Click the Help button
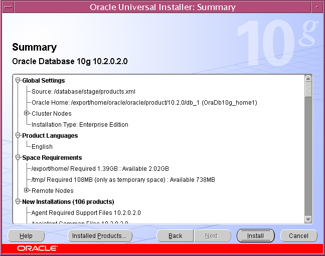This screenshot has width=325, height=256. point(26,235)
